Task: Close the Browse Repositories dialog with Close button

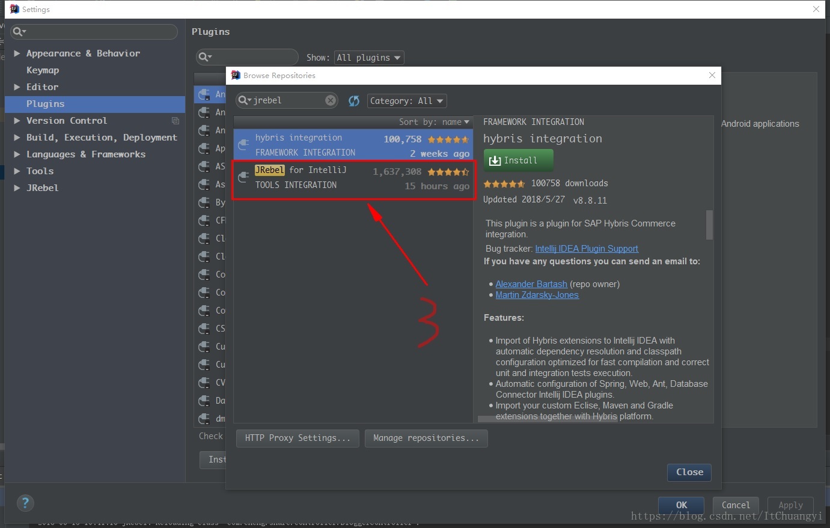Action: click(689, 472)
